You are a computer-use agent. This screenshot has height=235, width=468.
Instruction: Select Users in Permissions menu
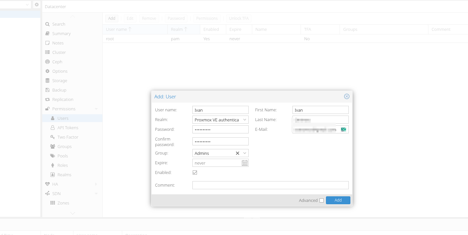[x=72, y=118]
